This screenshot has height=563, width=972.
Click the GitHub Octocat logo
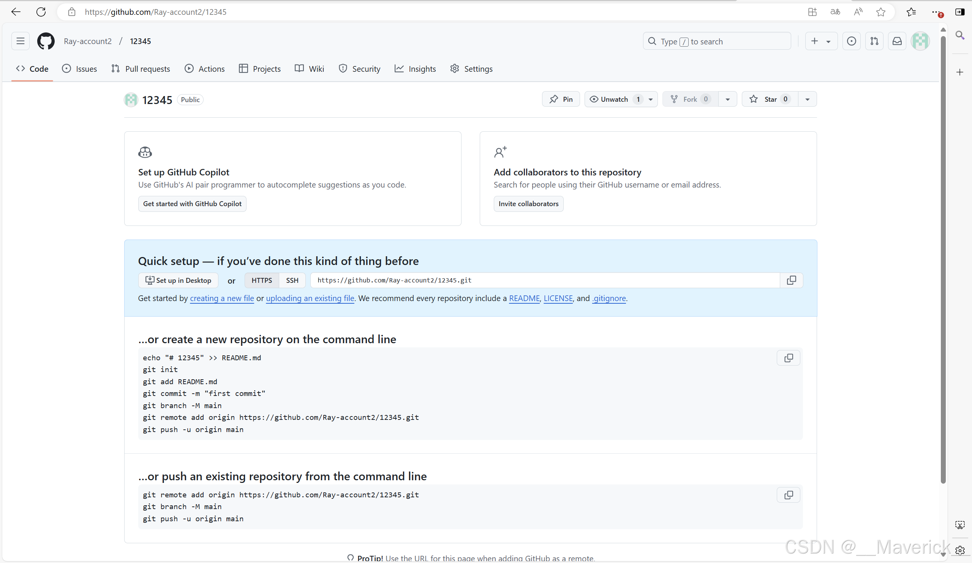coord(46,41)
